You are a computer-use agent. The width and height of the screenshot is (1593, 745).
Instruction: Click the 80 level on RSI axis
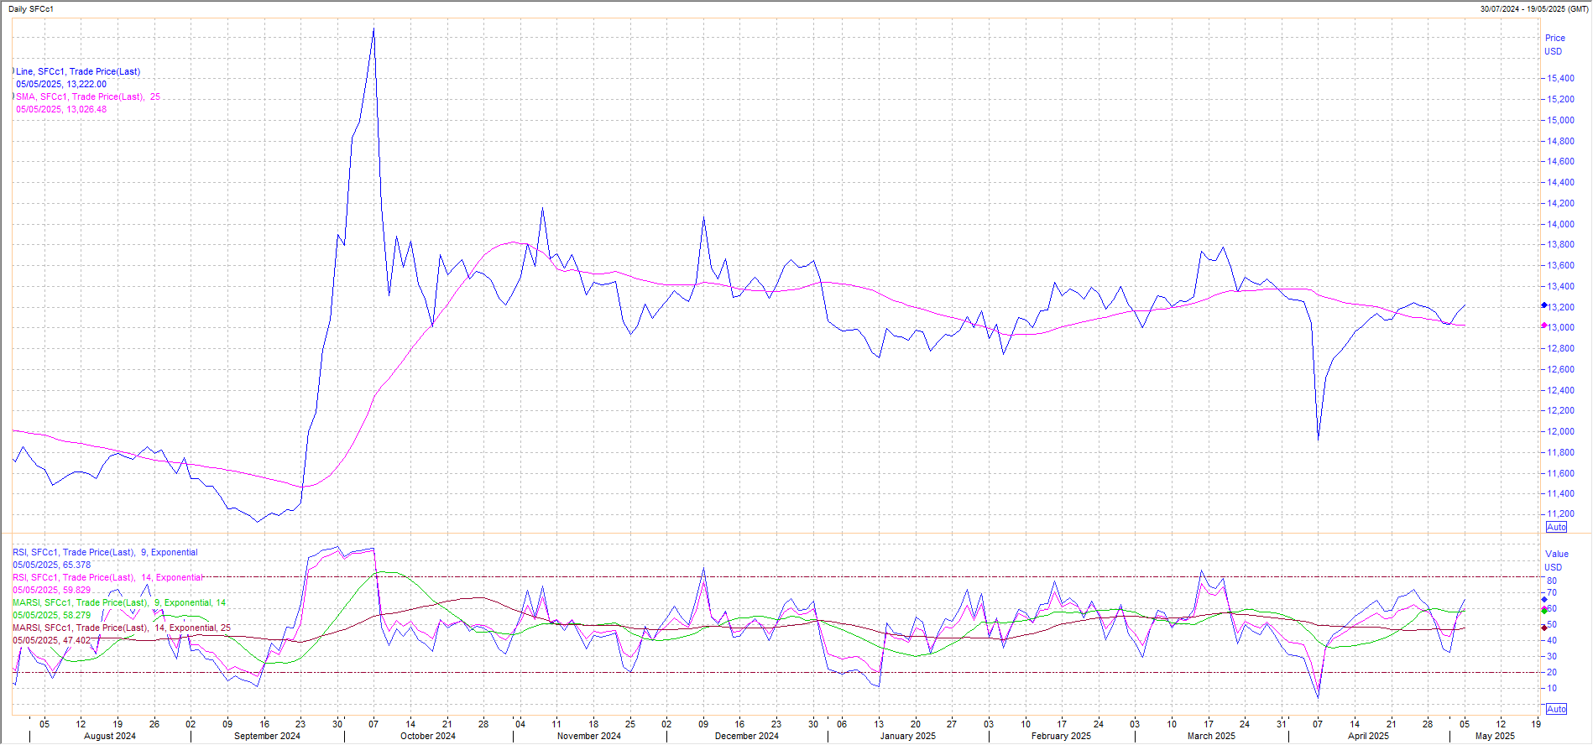pyautogui.click(x=1552, y=581)
